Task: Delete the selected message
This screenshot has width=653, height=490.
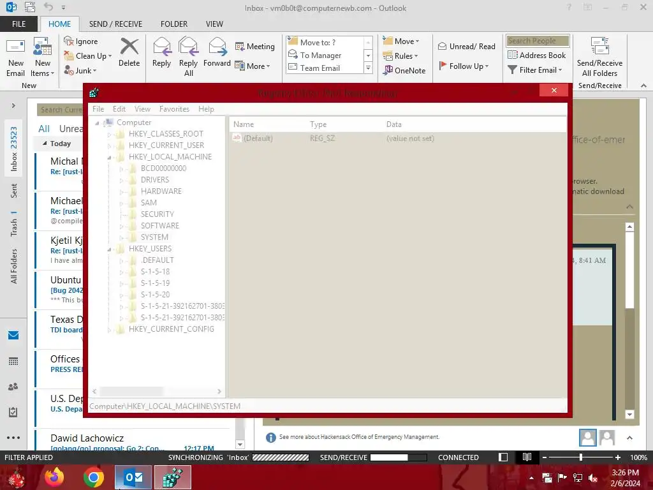Action: 129,52
